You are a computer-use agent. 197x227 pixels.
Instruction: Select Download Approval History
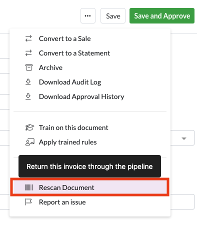coord(90,96)
